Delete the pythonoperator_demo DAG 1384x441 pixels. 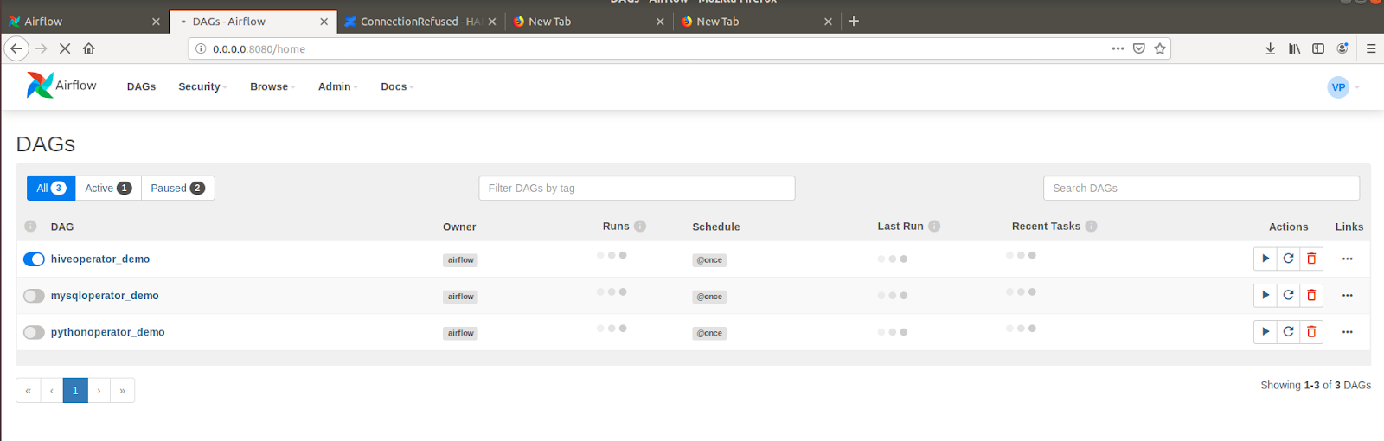[x=1311, y=332]
